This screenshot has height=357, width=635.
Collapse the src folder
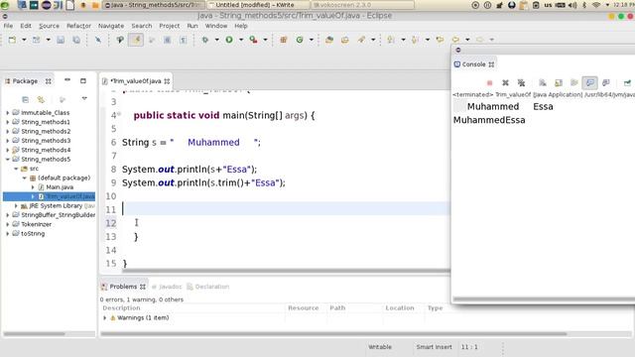tap(16, 169)
